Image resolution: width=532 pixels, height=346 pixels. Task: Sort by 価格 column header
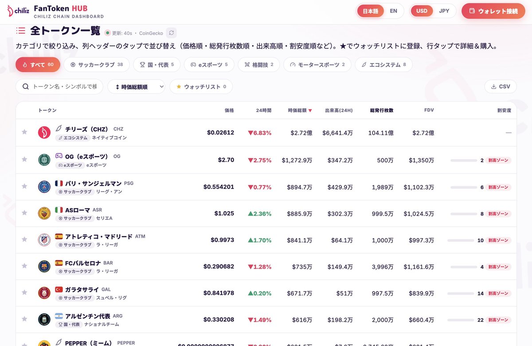pos(229,110)
